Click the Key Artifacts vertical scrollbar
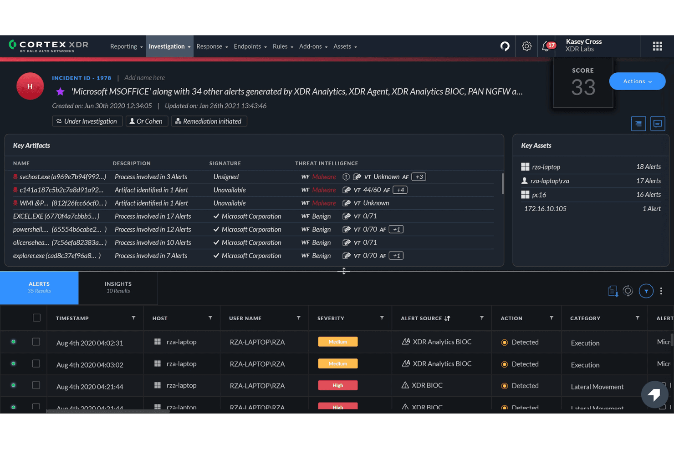Viewport: 674px width, 449px height. tap(502, 183)
